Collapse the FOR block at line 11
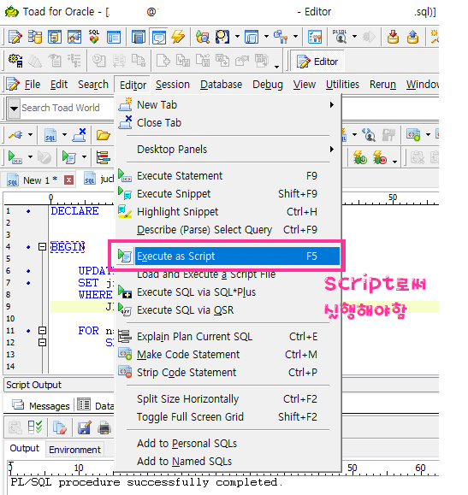468x495 pixels. pyautogui.click(x=42, y=330)
